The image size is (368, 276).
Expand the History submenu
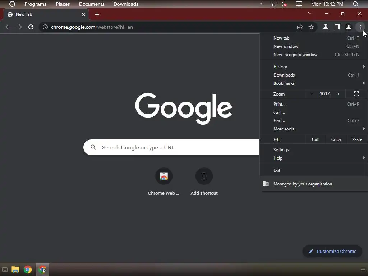(x=314, y=66)
